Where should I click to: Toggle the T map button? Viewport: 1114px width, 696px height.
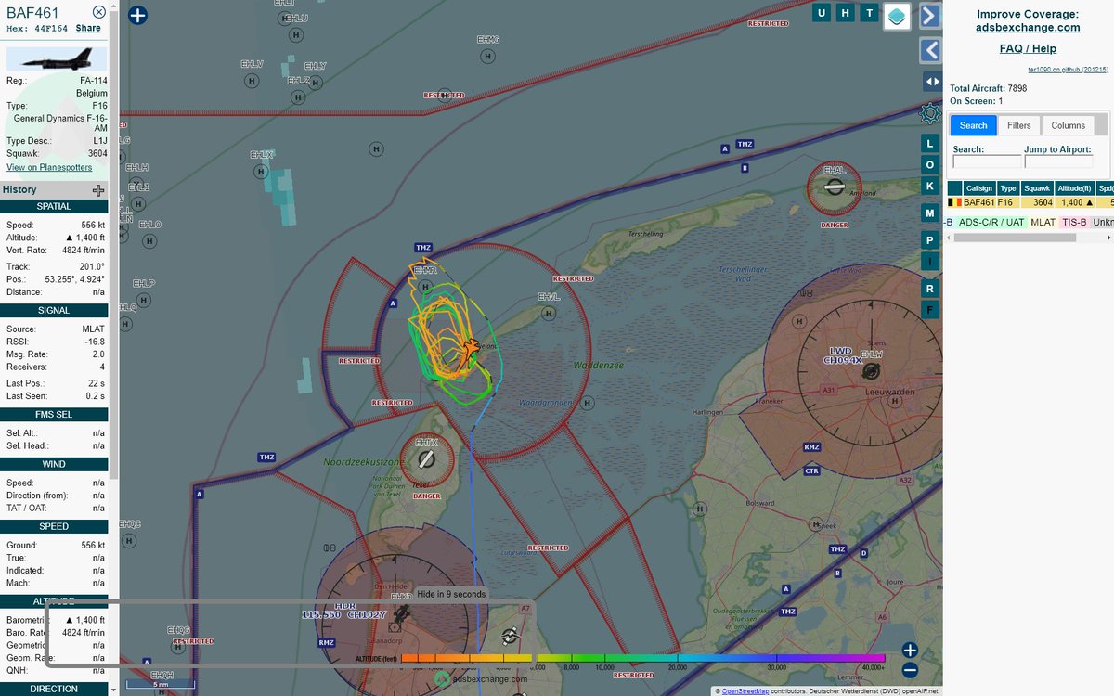click(870, 12)
